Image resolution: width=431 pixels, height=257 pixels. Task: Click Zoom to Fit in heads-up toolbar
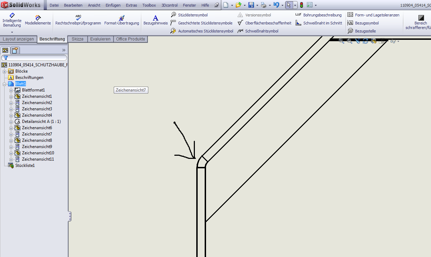341,41
